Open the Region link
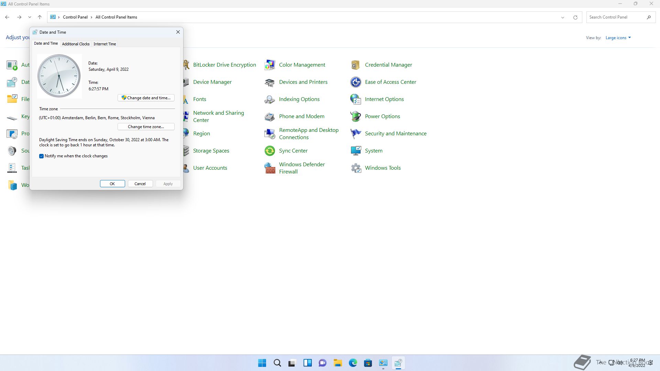This screenshot has width=660, height=371. pyautogui.click(x=201, y=133)
